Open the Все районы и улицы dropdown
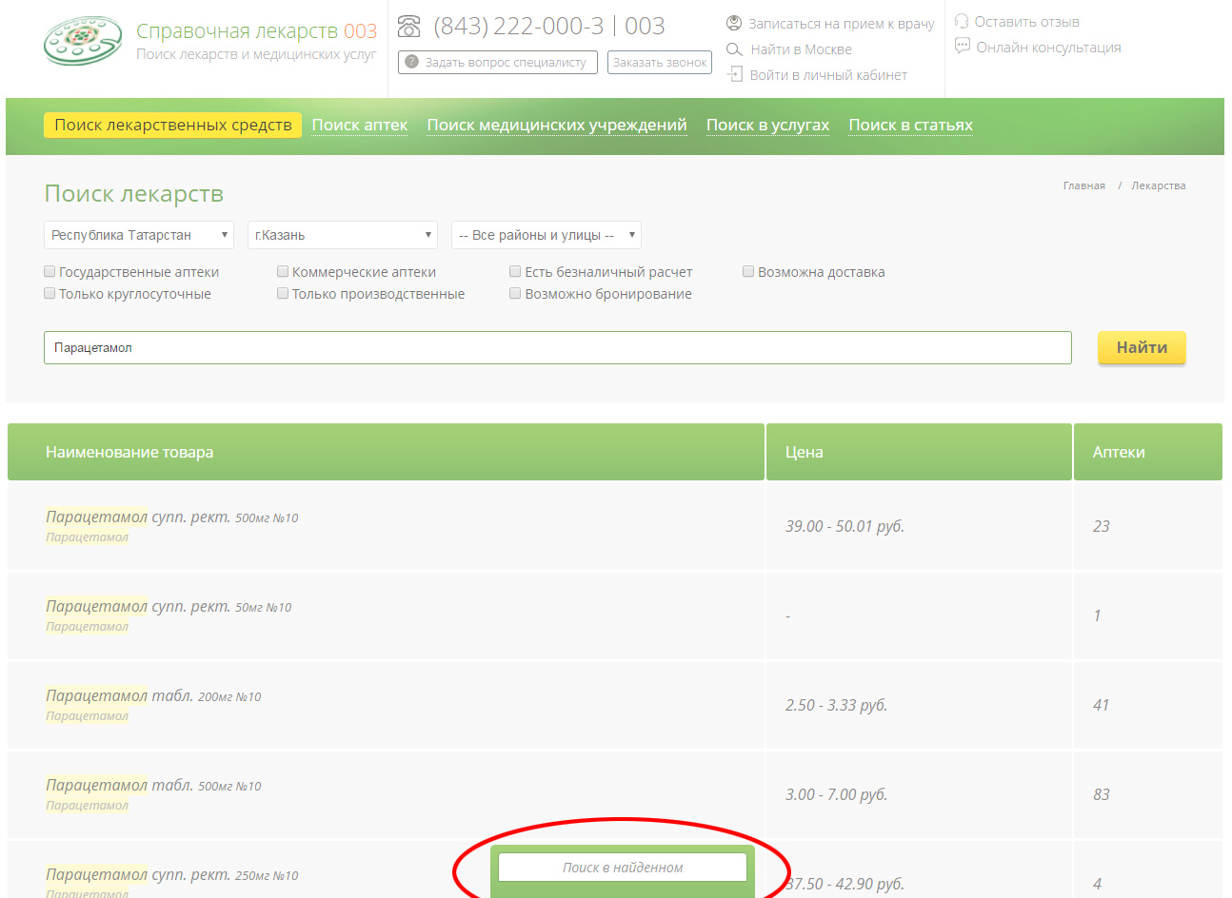Viewport: 1232px width, 898px height. tap(546, 235)
